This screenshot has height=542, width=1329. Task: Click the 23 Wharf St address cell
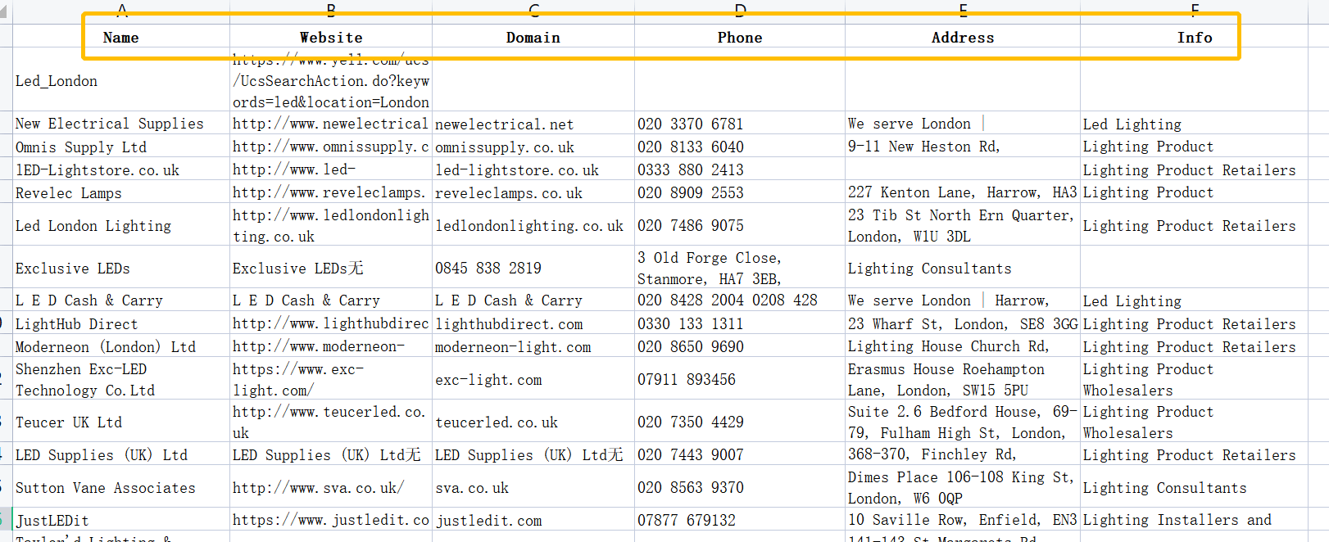point(963,323)
